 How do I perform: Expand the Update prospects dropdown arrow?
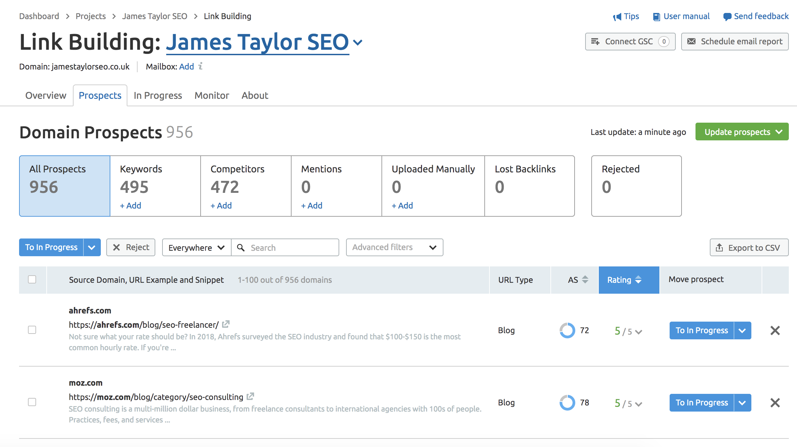pyautogui.click(x=779, y=132)
